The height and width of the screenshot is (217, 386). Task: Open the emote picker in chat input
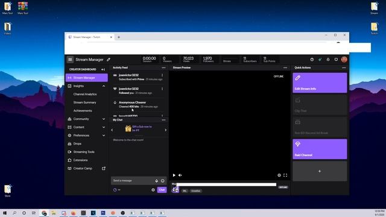click(163, 181)
